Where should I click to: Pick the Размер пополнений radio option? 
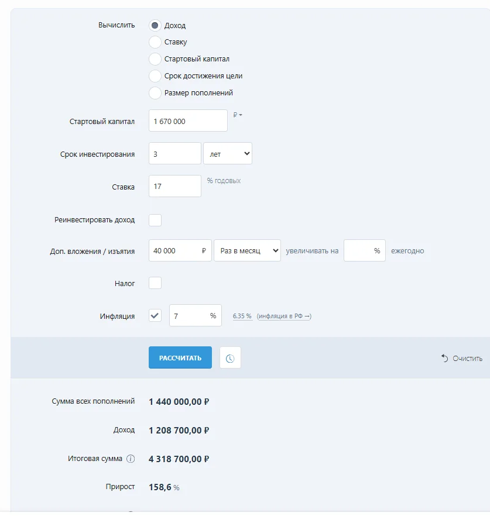point(155,93)
